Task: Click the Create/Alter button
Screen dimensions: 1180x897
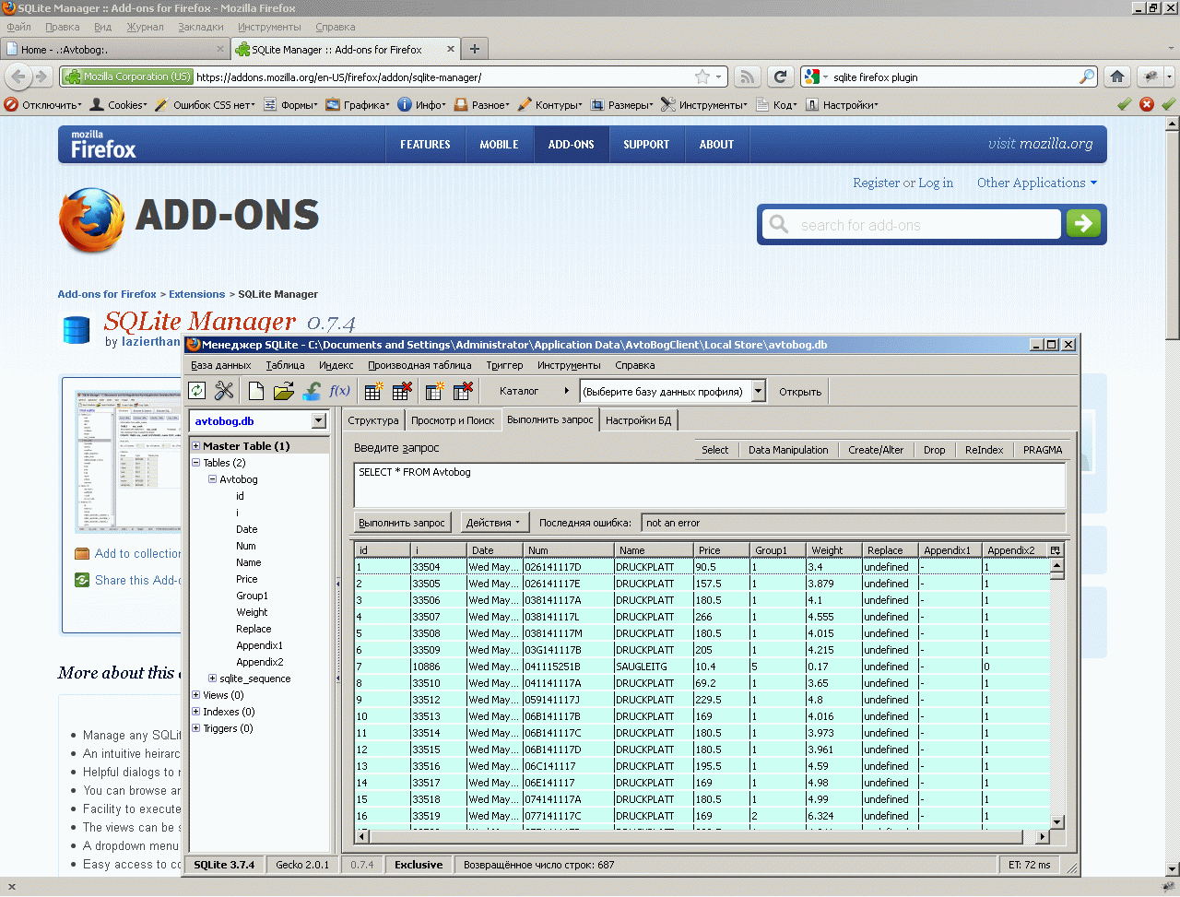Action: (x=876, y=450)
